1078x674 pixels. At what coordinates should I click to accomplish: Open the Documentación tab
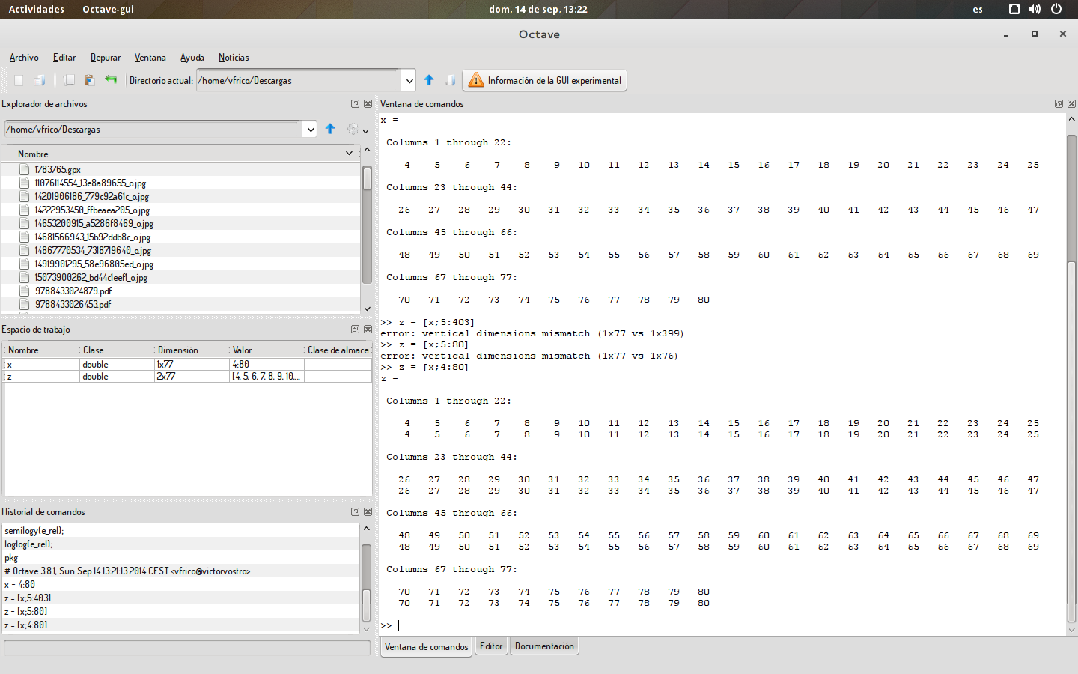[x=544, y=646]
